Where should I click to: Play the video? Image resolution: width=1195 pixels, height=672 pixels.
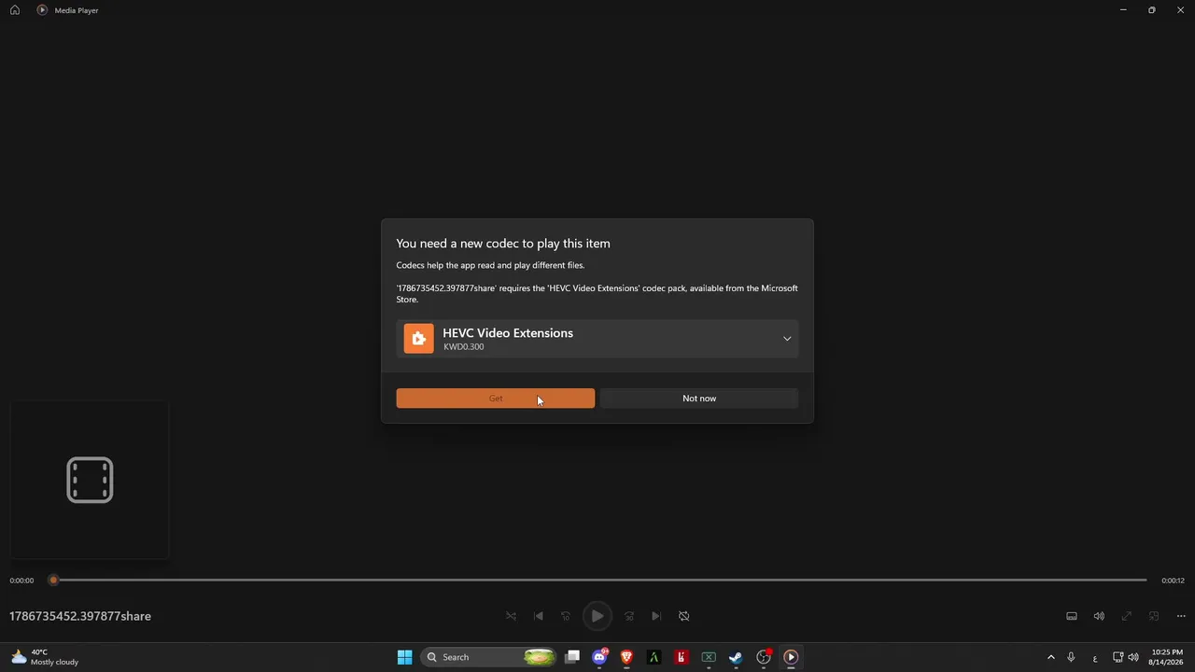point(597,616)
